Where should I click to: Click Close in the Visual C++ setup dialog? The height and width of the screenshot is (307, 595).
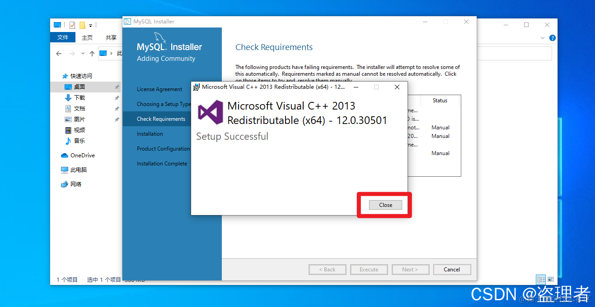[x=385, y=205]
